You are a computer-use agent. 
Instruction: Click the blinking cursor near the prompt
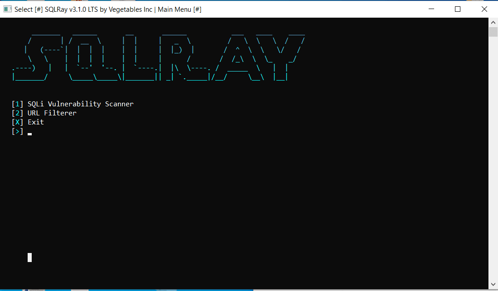pos(29,134)
